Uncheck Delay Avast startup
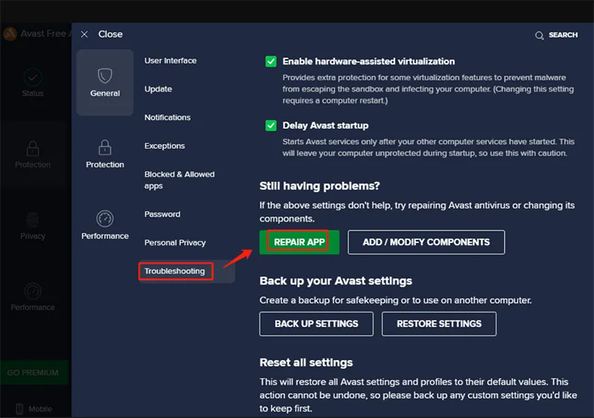 [271, 125]
